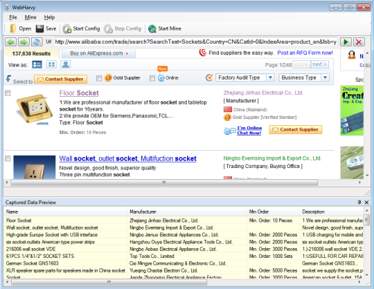Pin the Captured Data Preview panel
Image resolution: width=374 pixels, height=289 pixels.
[x=359, y=202]
